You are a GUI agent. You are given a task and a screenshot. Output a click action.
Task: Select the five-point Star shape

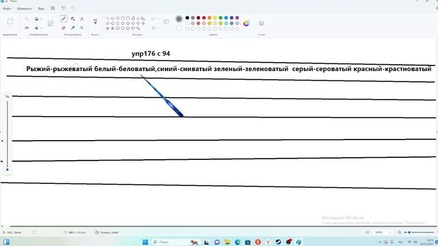coord(107,28)
